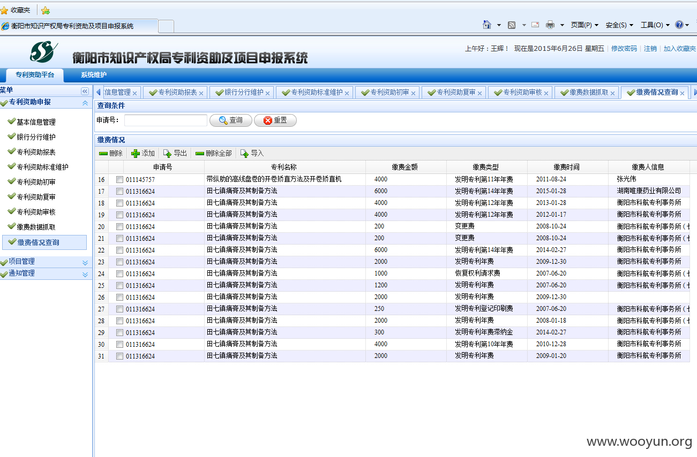The image size is (697, 457).
Task: Open a new blank browser tab
Action: pos(166,26)
